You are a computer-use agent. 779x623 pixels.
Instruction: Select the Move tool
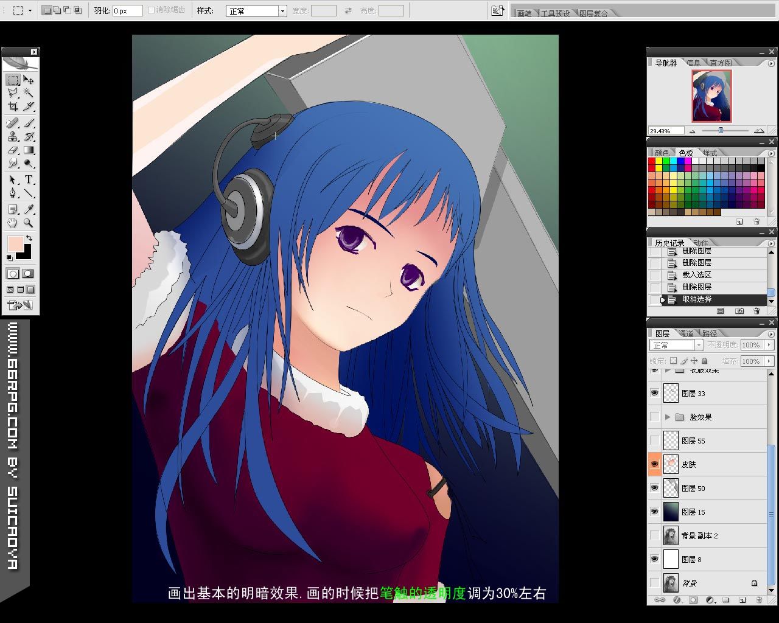point(29,80)
